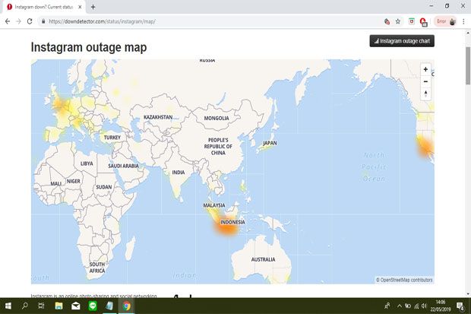Open Task View on the taskbar
The image size is (471, 314).
pos(42,306)
